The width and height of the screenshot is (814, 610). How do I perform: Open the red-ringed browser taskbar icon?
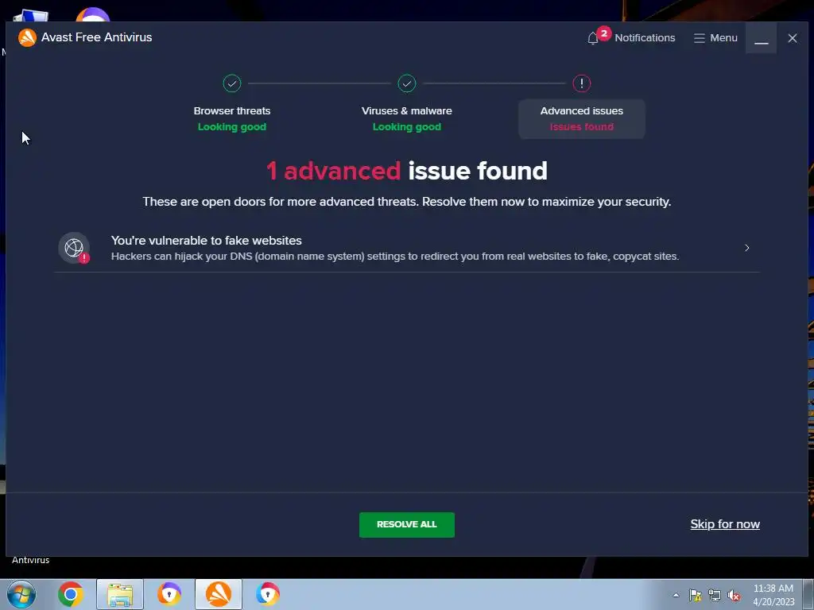click(x=268, y=594)
